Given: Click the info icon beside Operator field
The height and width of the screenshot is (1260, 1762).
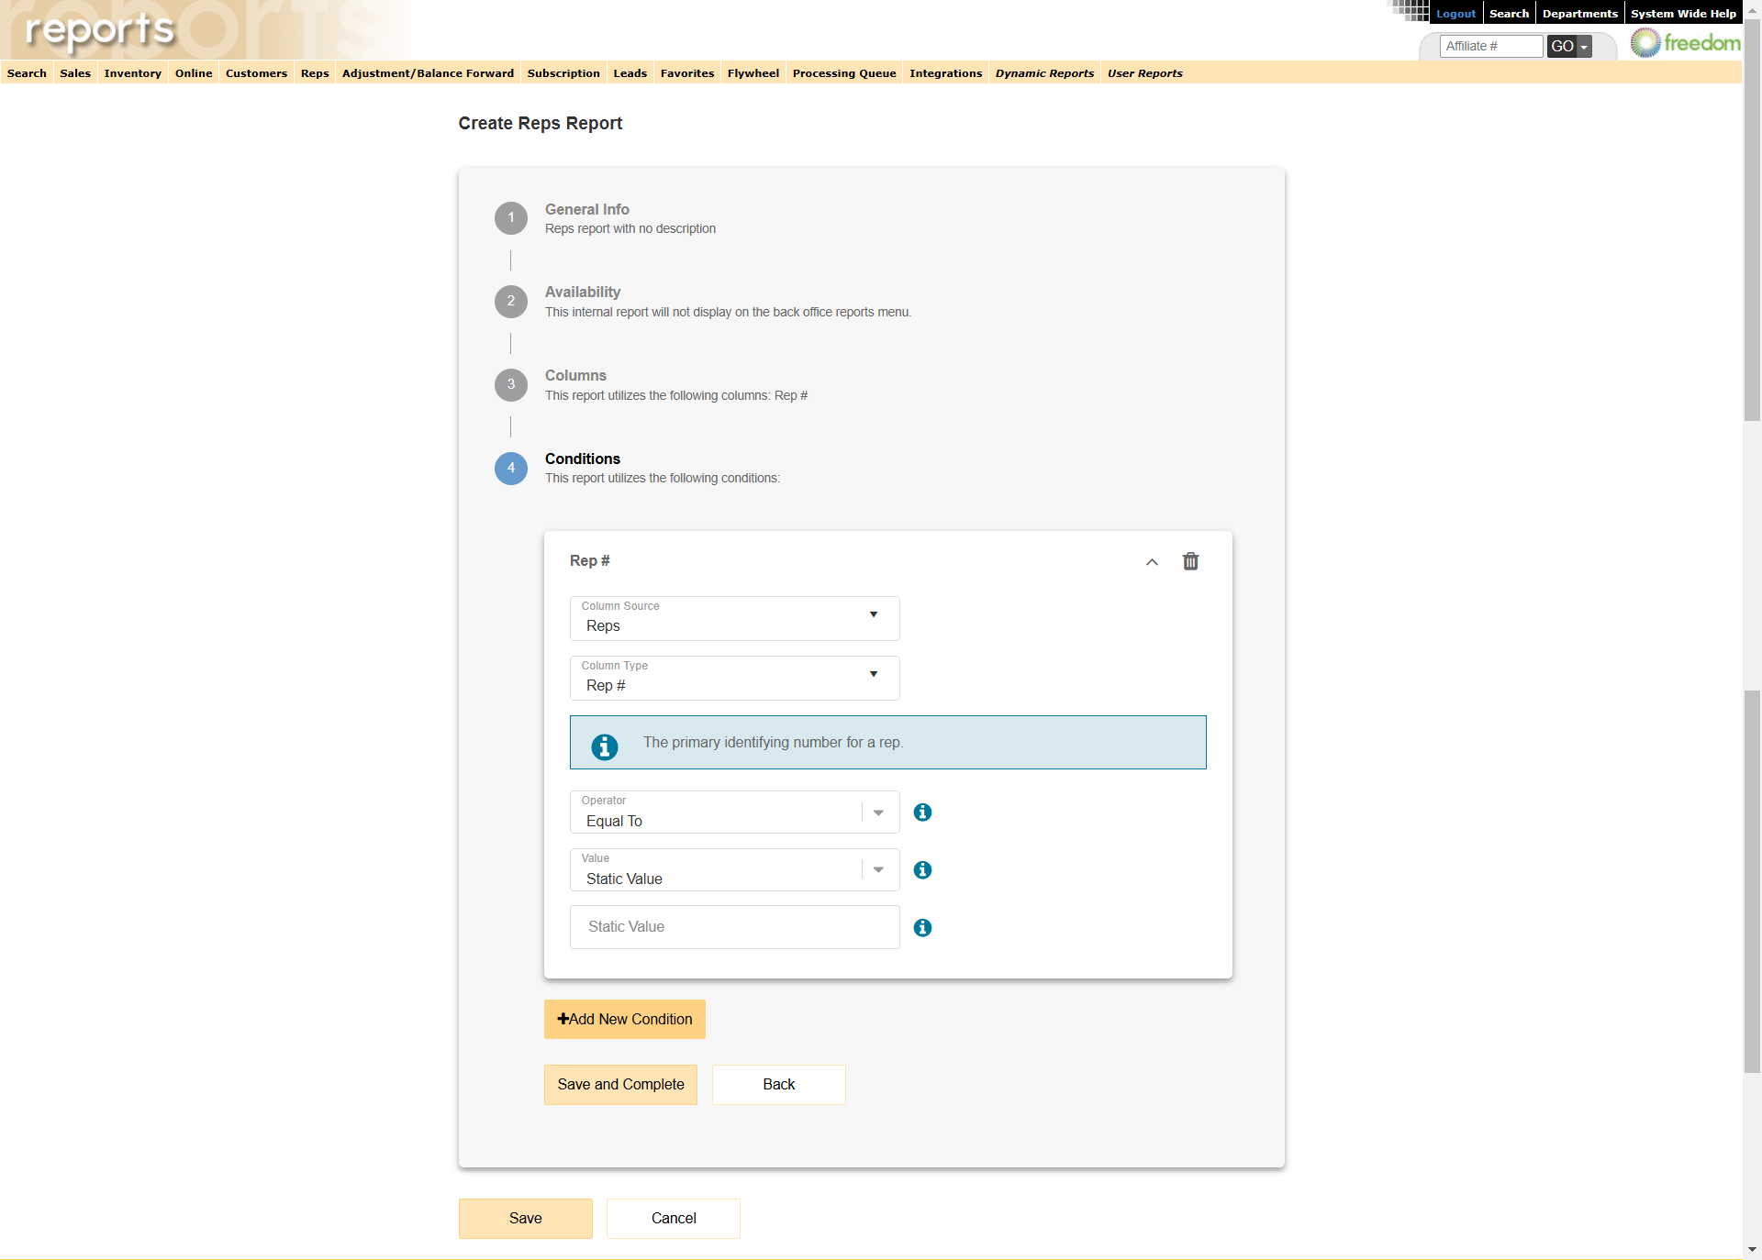Looking at the screenshot, I should [x=922, y=812].
